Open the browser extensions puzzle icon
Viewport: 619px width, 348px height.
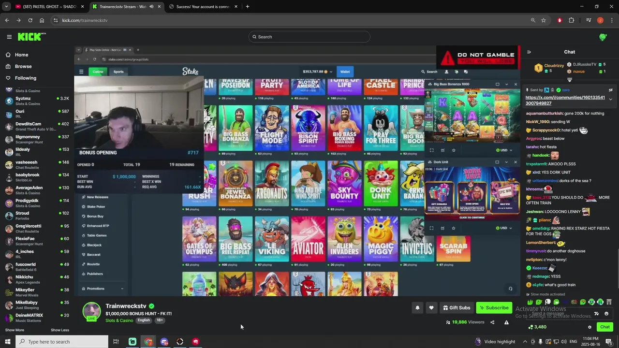point(571,20)
